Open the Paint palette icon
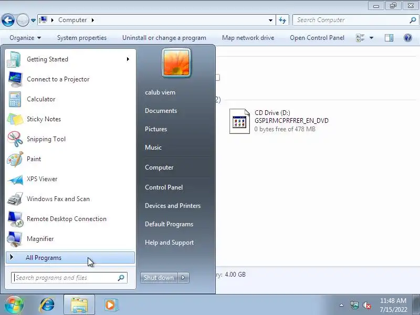The image size is (420, 315). point(15,159)
